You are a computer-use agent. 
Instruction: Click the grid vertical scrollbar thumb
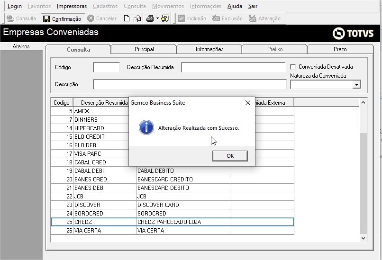[363, 183]
